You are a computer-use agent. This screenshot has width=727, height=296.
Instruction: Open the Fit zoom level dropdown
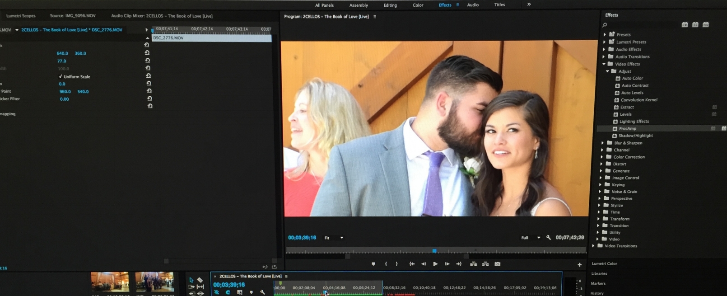(x=334, y=238)
